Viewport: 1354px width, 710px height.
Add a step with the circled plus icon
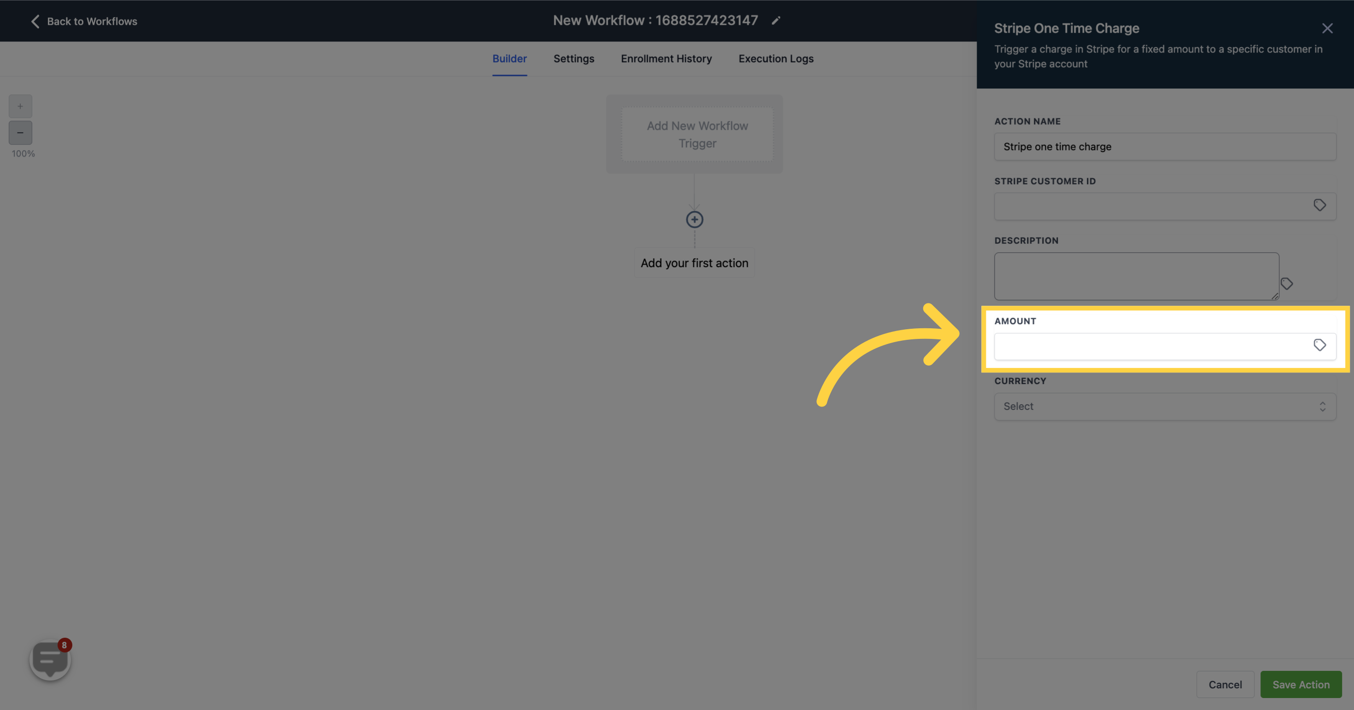(x=694, y=220)
